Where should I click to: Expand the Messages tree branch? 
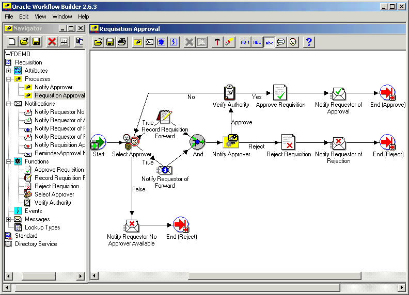click(9, 219)
